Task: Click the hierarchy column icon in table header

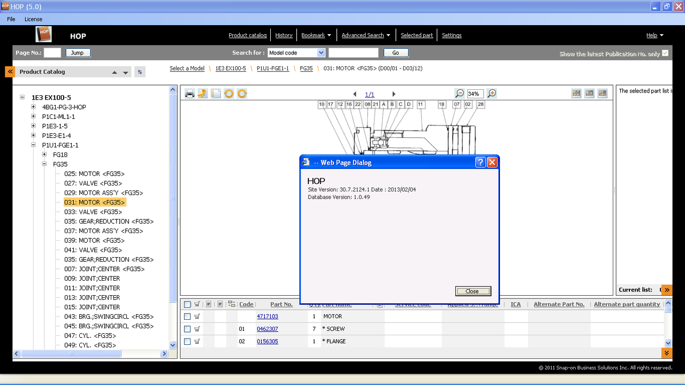Action: tap(232, 304)
